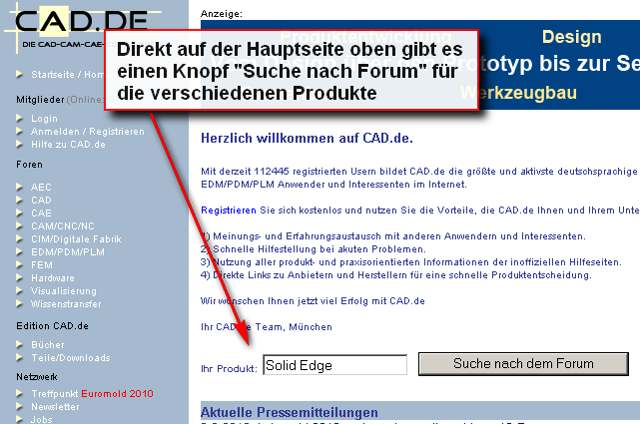
Task: Click the 'Edition CAD.de' sidebar label
Action: pos(52,326)
